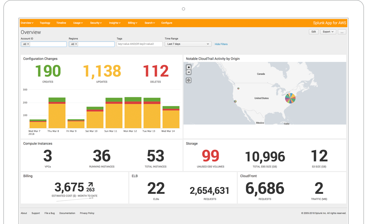367x224 pixels.
Task: Open the Billing nav menu
Action: coord(133,23)
